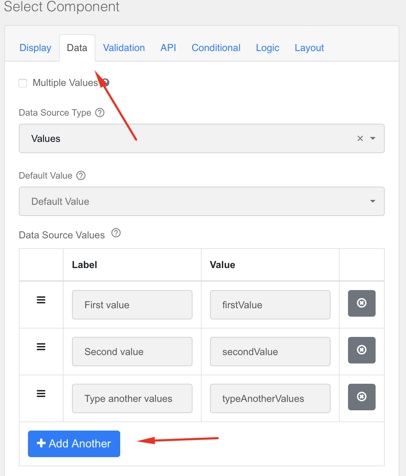406x476 pixels.
Task: Go to the Display tab
Action: [35, 48]
